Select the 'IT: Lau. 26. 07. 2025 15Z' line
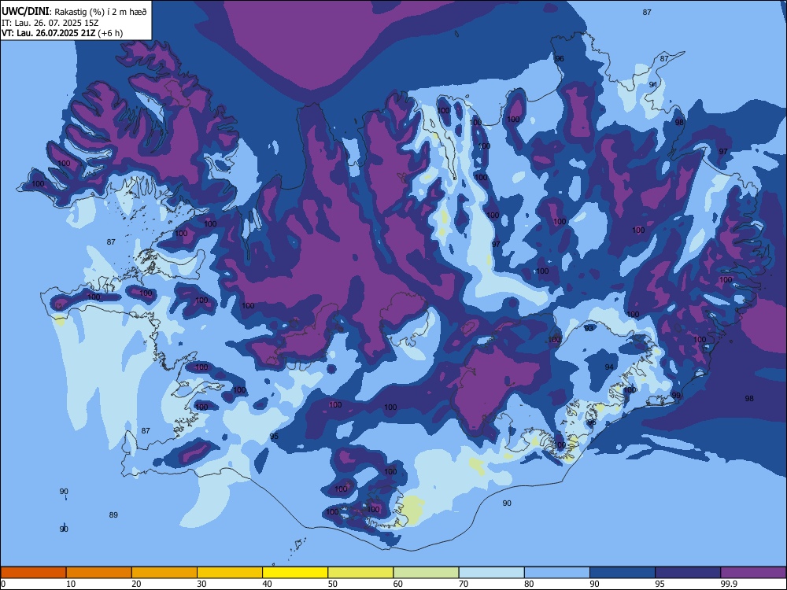 click(x=50, y=23)
